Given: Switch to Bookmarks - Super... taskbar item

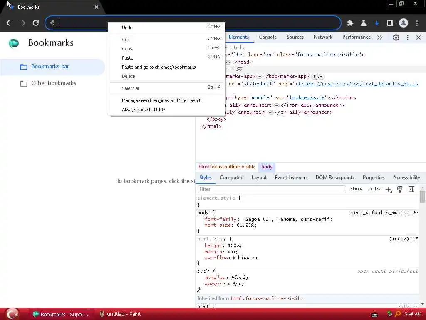Looking at the screenshot, I should [61, 314].
